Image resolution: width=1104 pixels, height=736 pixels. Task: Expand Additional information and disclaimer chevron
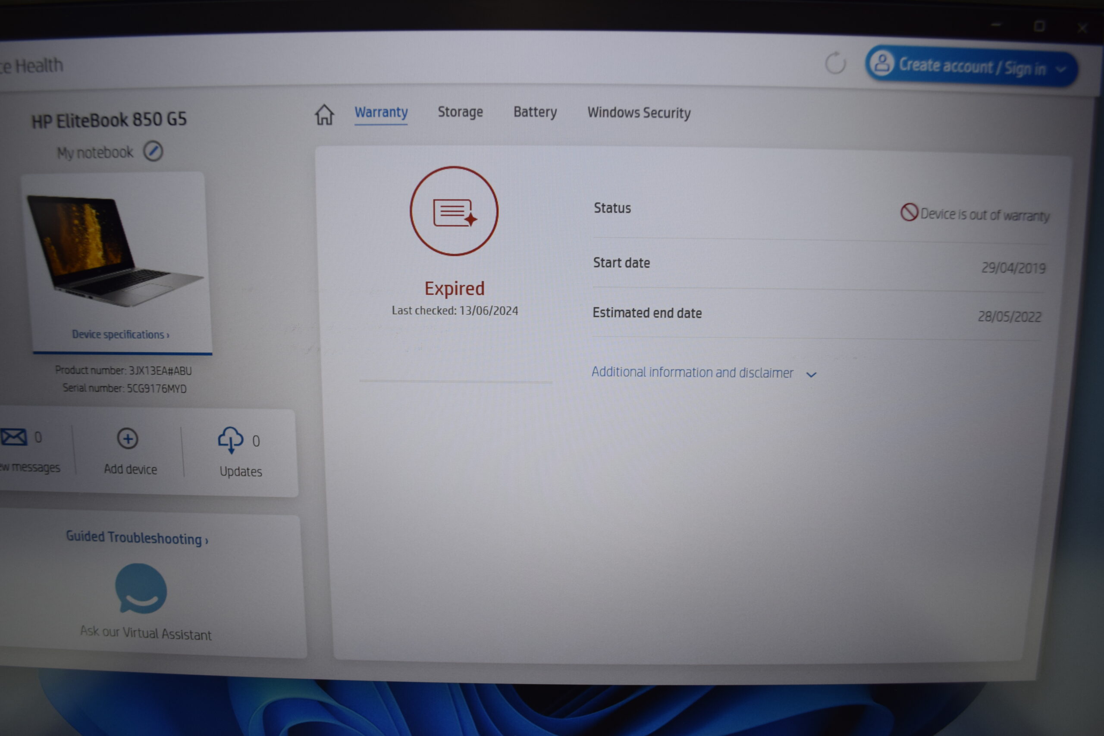811,375
